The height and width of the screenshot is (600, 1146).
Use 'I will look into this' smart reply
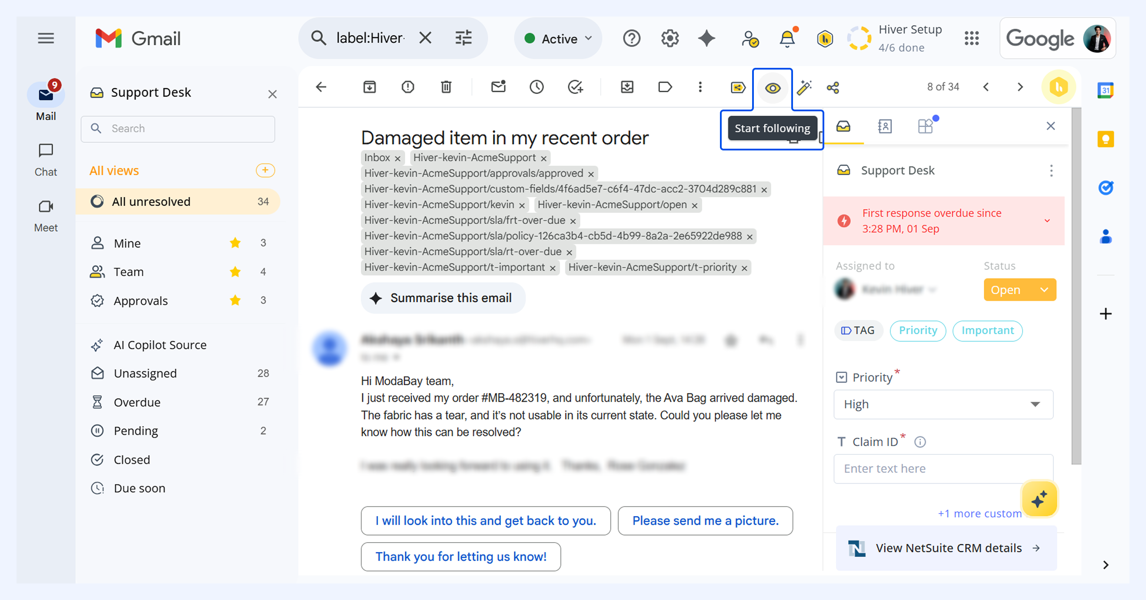click(x=486, y=521)
